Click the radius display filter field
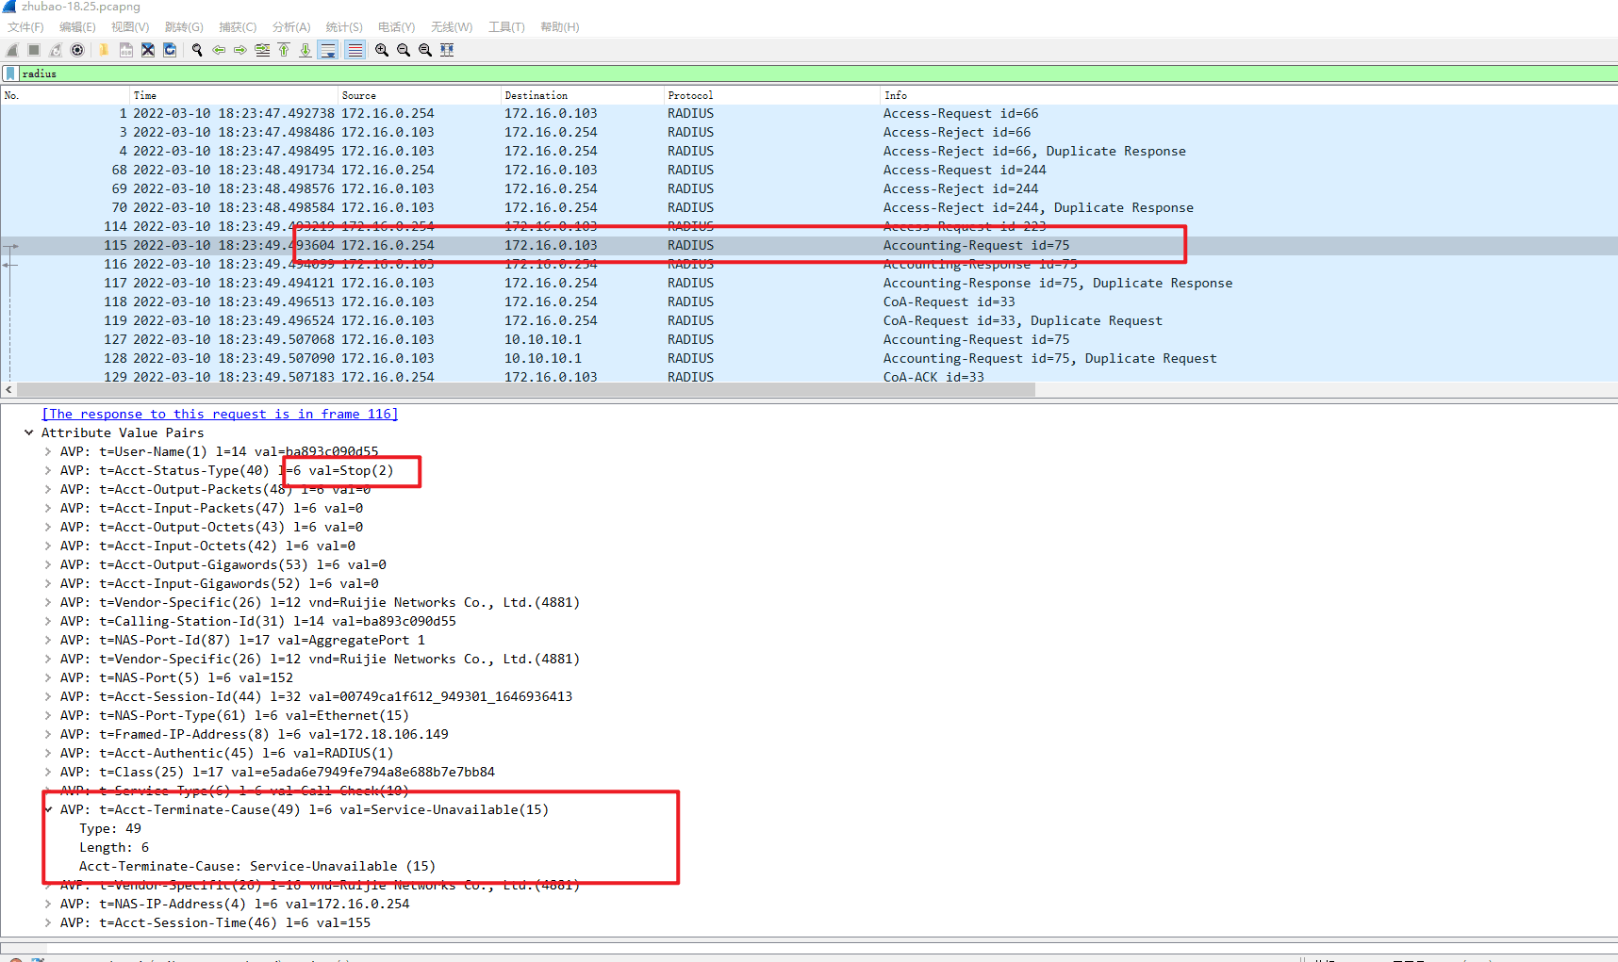The height and width of the screenshot is (962, 1618). click(x=754, y=73)
